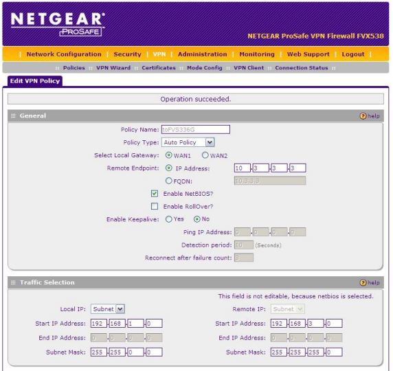Click the Detection period field
393x371 pixels.
[244, 245]
